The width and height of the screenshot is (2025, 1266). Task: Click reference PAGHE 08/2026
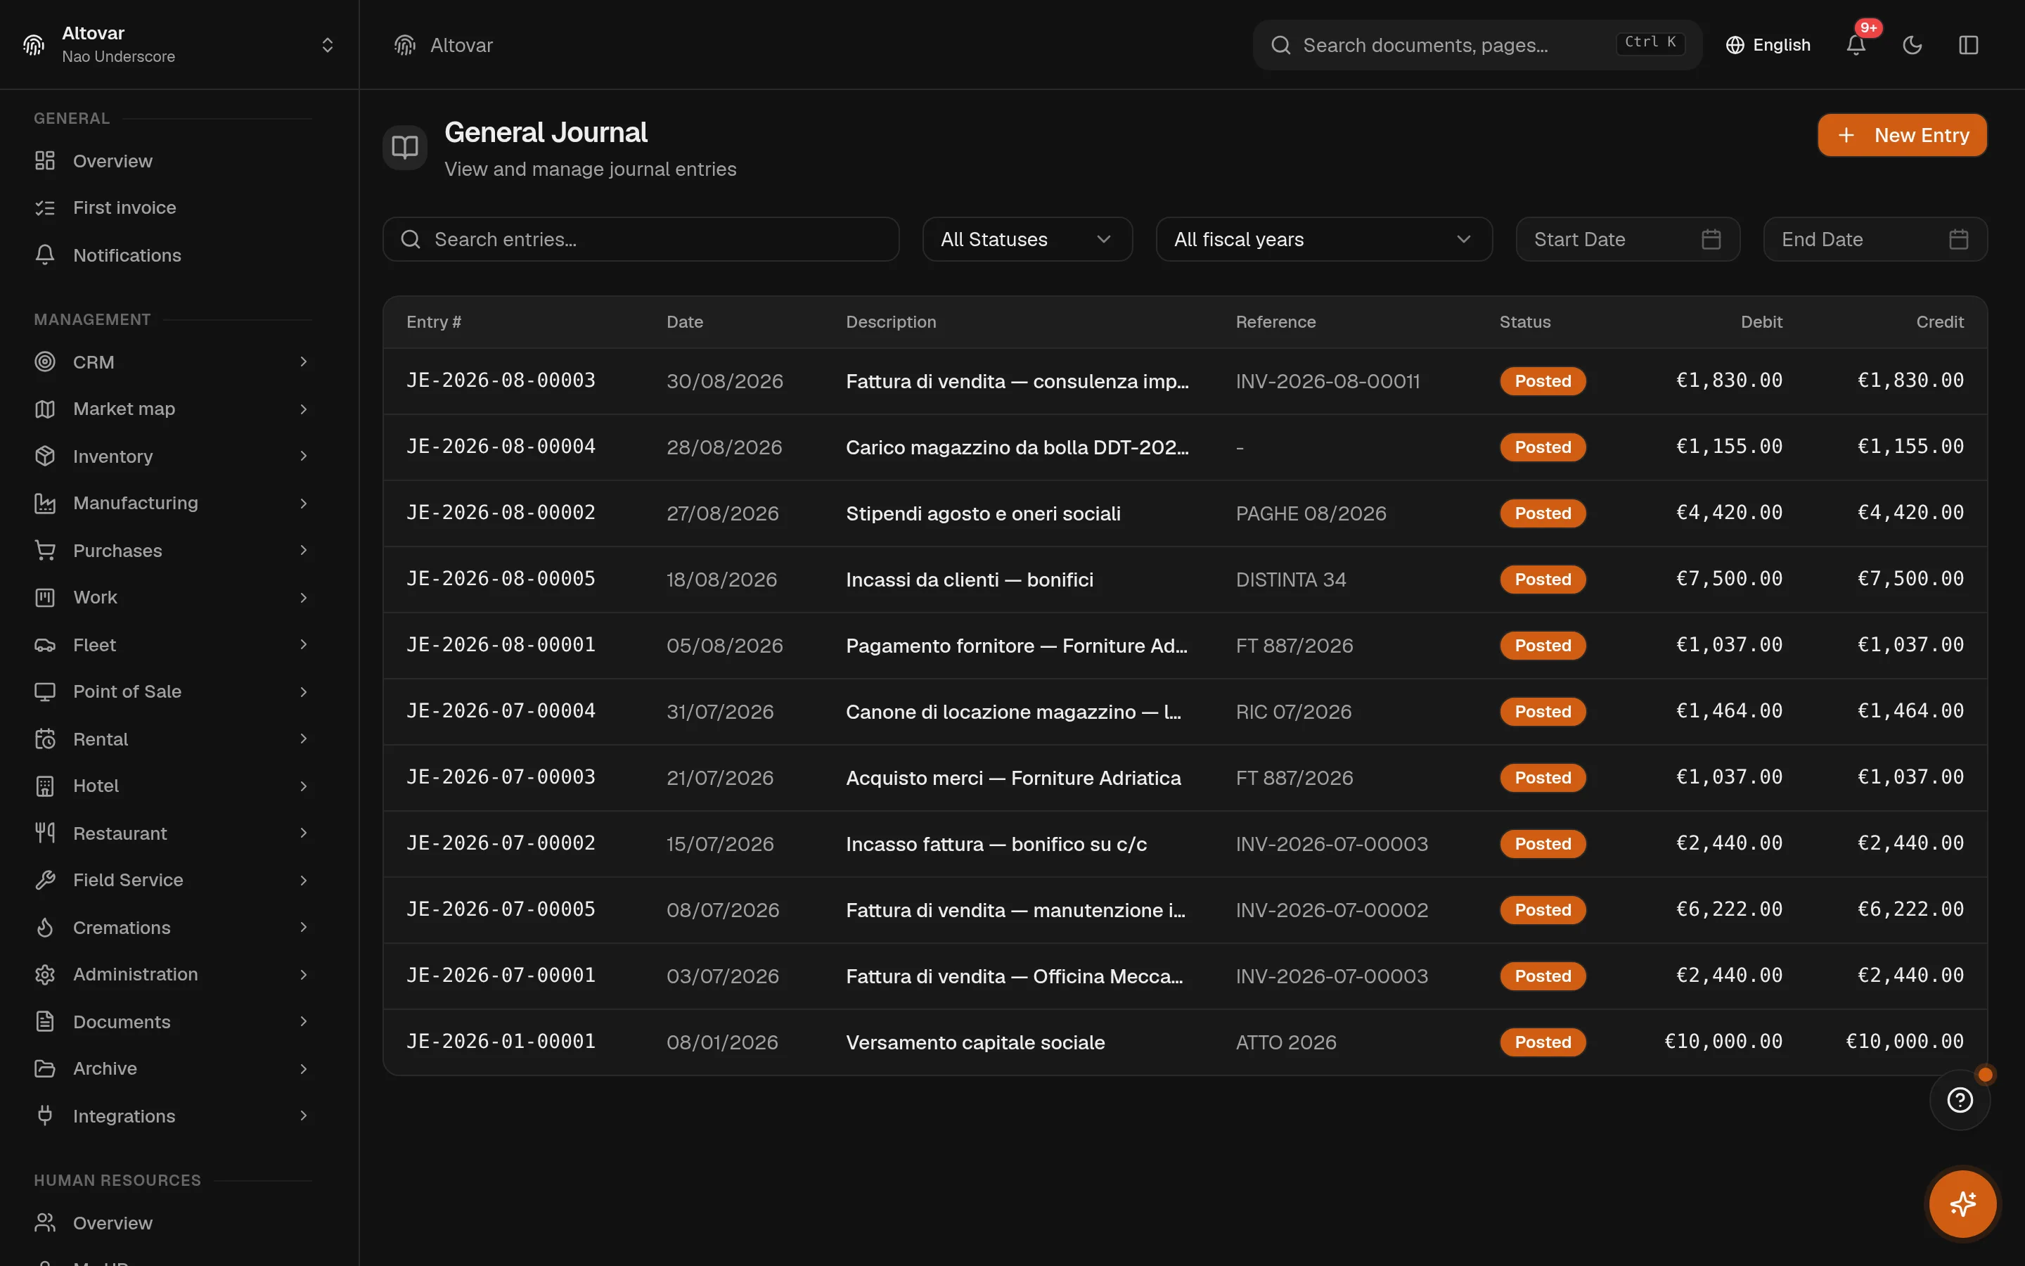click(1311, 513)
